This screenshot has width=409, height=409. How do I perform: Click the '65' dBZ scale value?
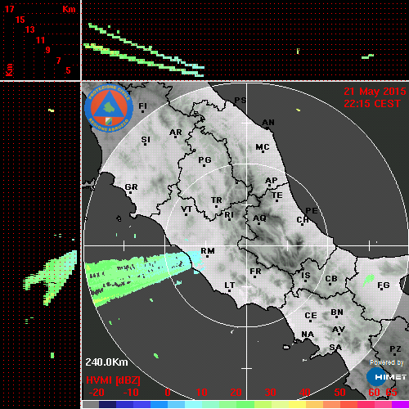coord(392,393)
